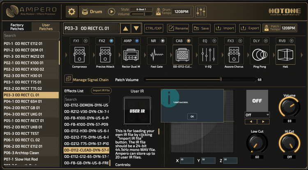Select the Rector Dual M amp icon

point(131,54)
